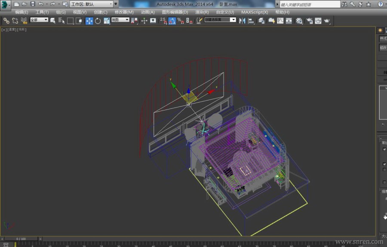The height and width of the screenshot is (247, 387).
Task: Open the Help question mark icon
Action: coord(381,4)
